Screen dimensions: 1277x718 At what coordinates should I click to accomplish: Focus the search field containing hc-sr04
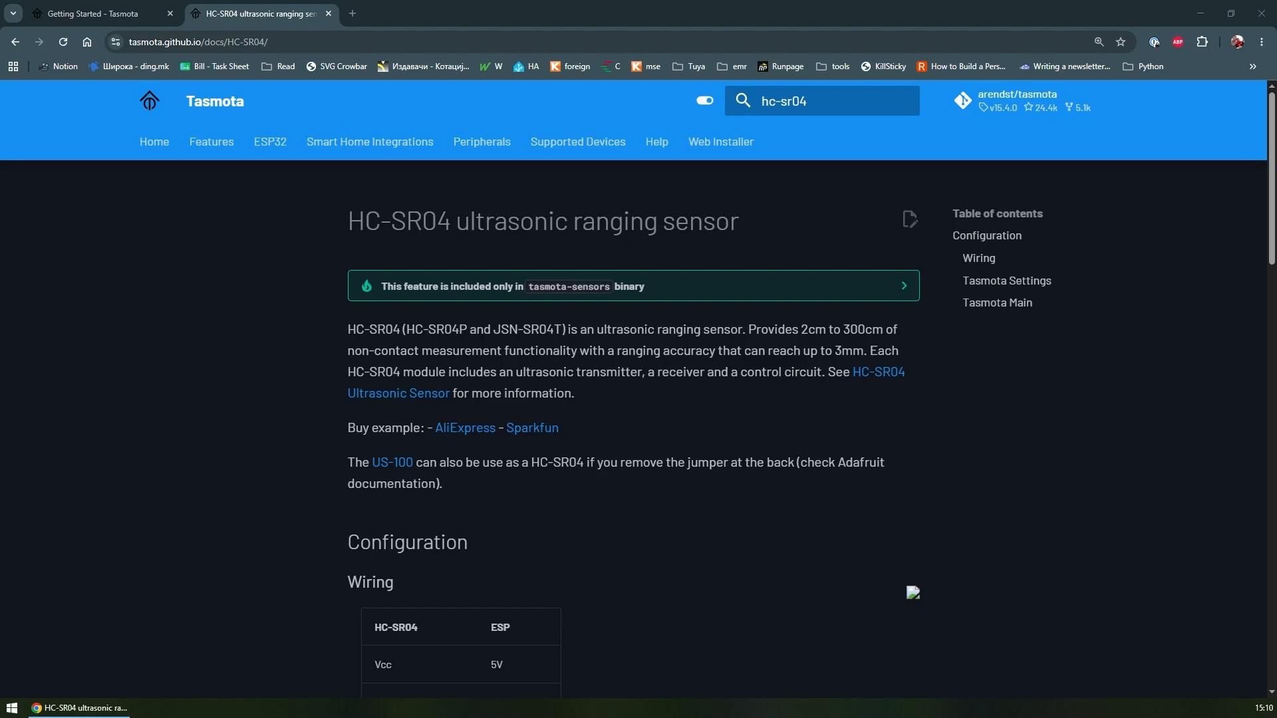point(822,101)
